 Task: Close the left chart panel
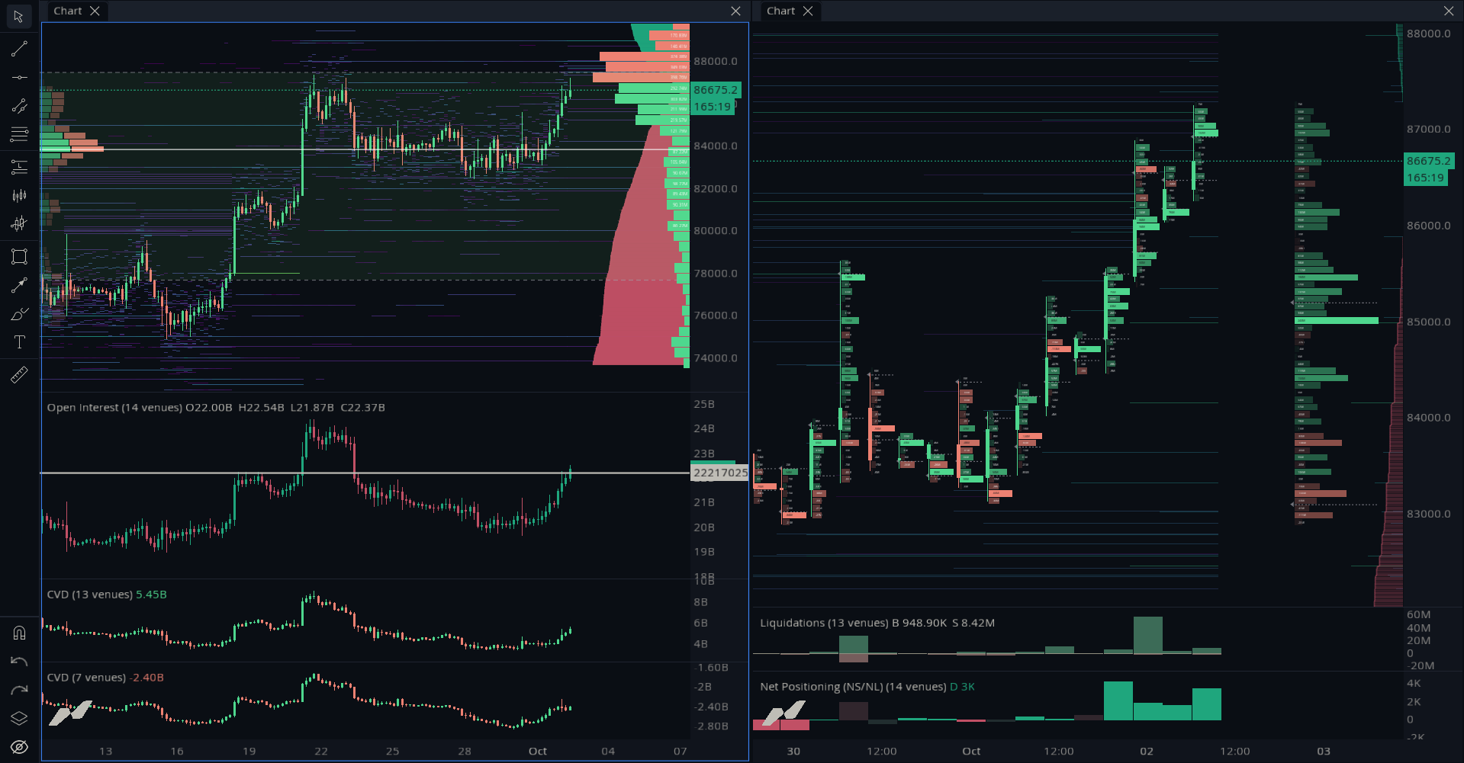735,11
